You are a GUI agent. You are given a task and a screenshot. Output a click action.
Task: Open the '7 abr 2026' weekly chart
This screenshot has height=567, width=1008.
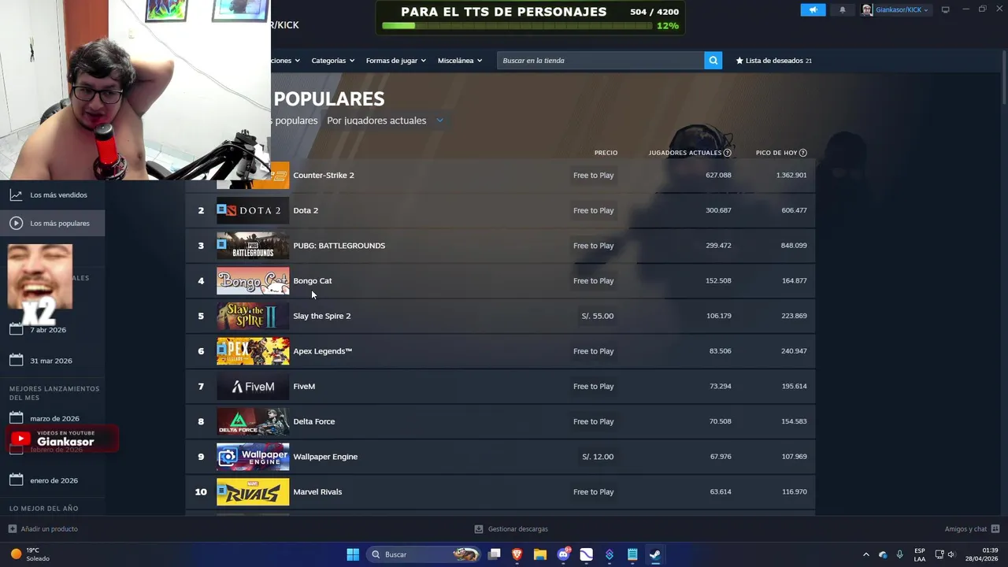[48, 330]
